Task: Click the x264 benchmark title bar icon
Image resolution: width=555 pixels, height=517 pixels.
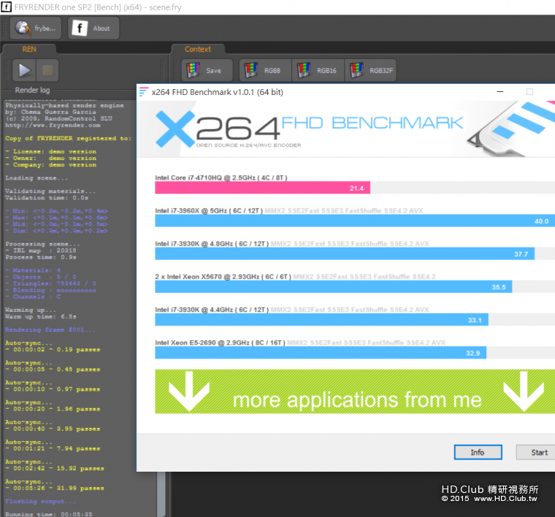Action: (x=144, y=92)
